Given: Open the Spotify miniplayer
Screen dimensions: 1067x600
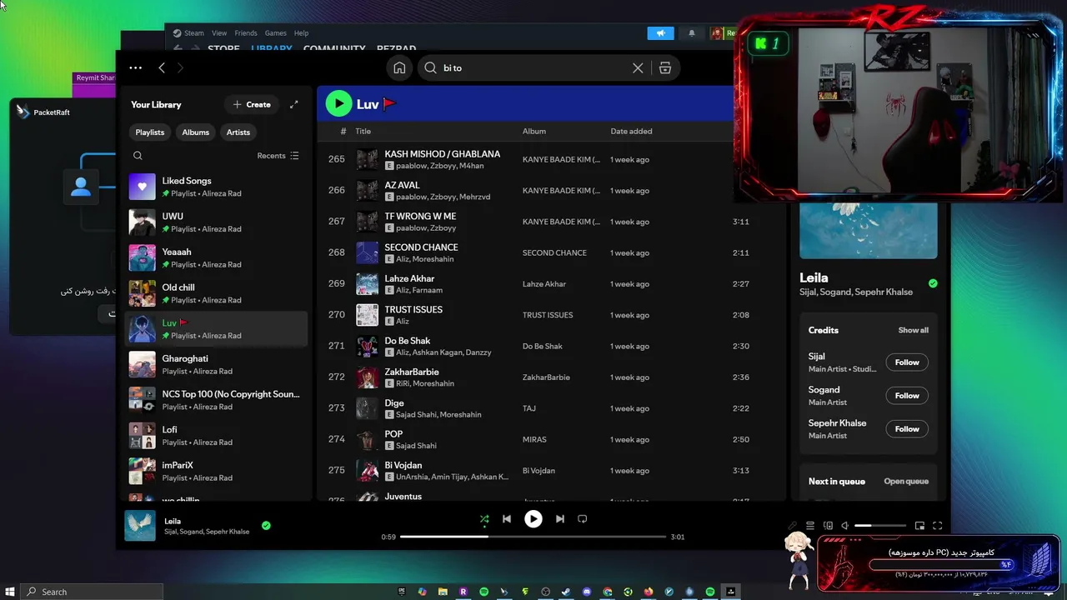Looking at the screenshot, I should [919, 526].
